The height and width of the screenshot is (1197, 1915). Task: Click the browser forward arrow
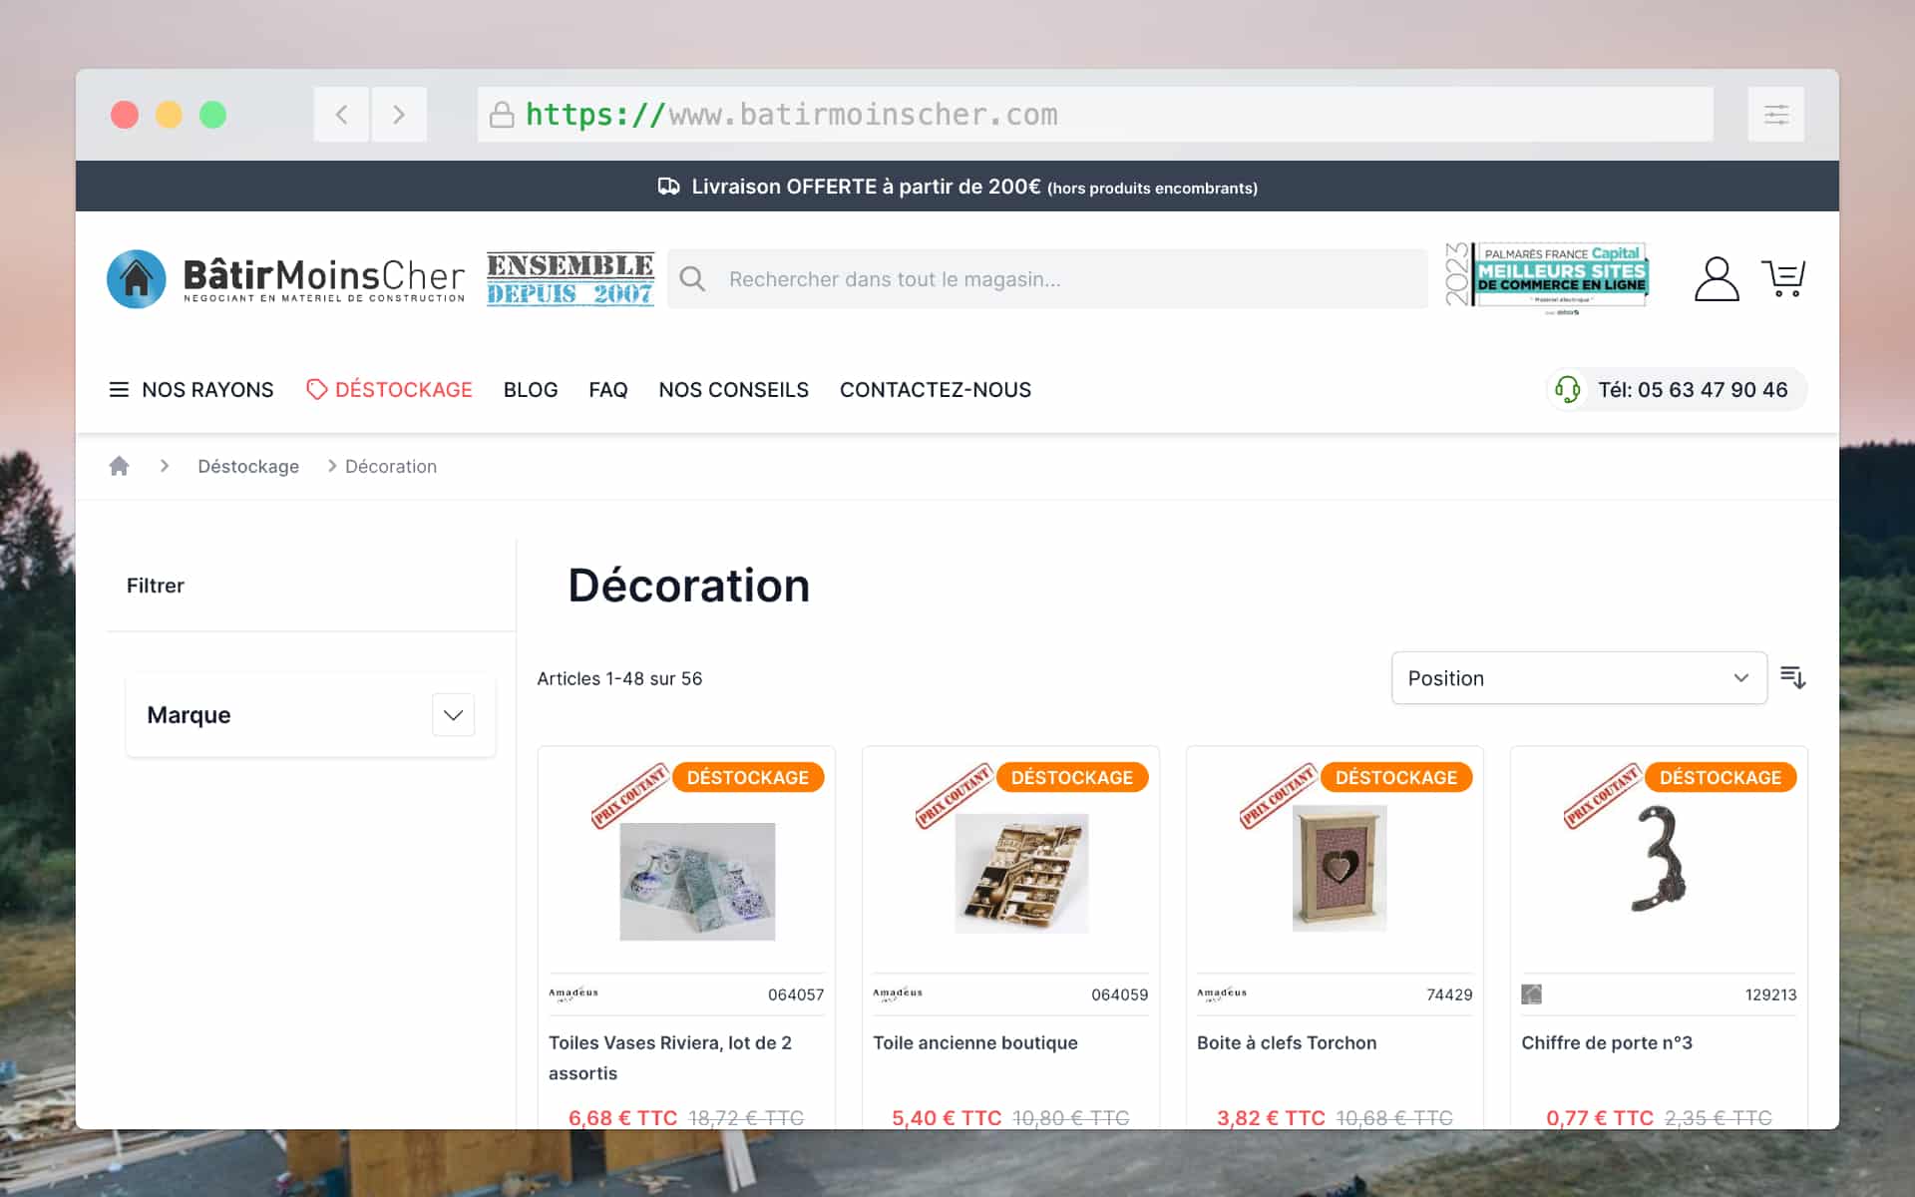click(x=399, y=115)
